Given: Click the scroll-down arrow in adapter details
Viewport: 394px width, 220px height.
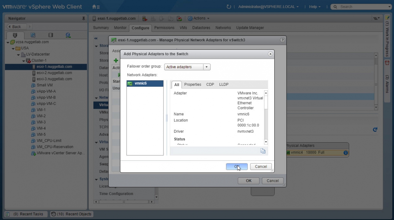Looking at the screenshot, I should click(266, 142).
